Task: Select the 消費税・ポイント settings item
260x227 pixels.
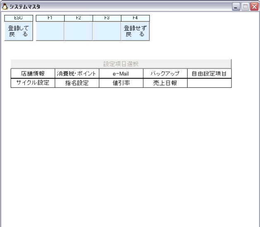Action: 77,74
